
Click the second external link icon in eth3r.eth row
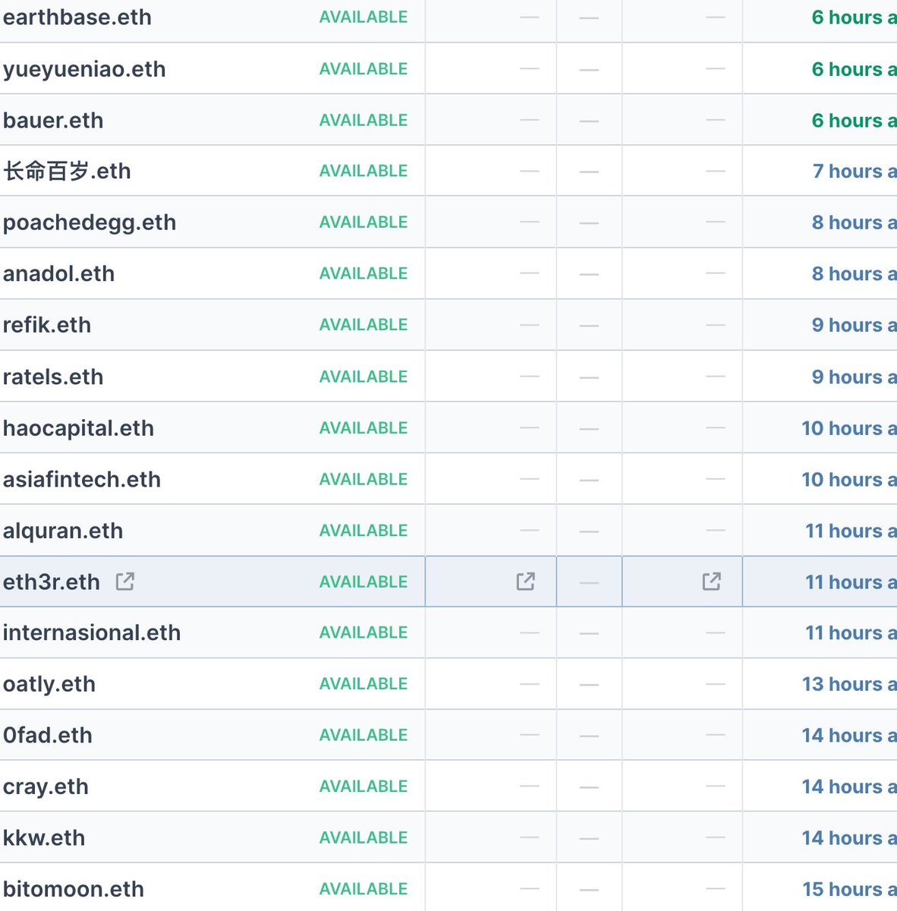[x=710, y=581]
